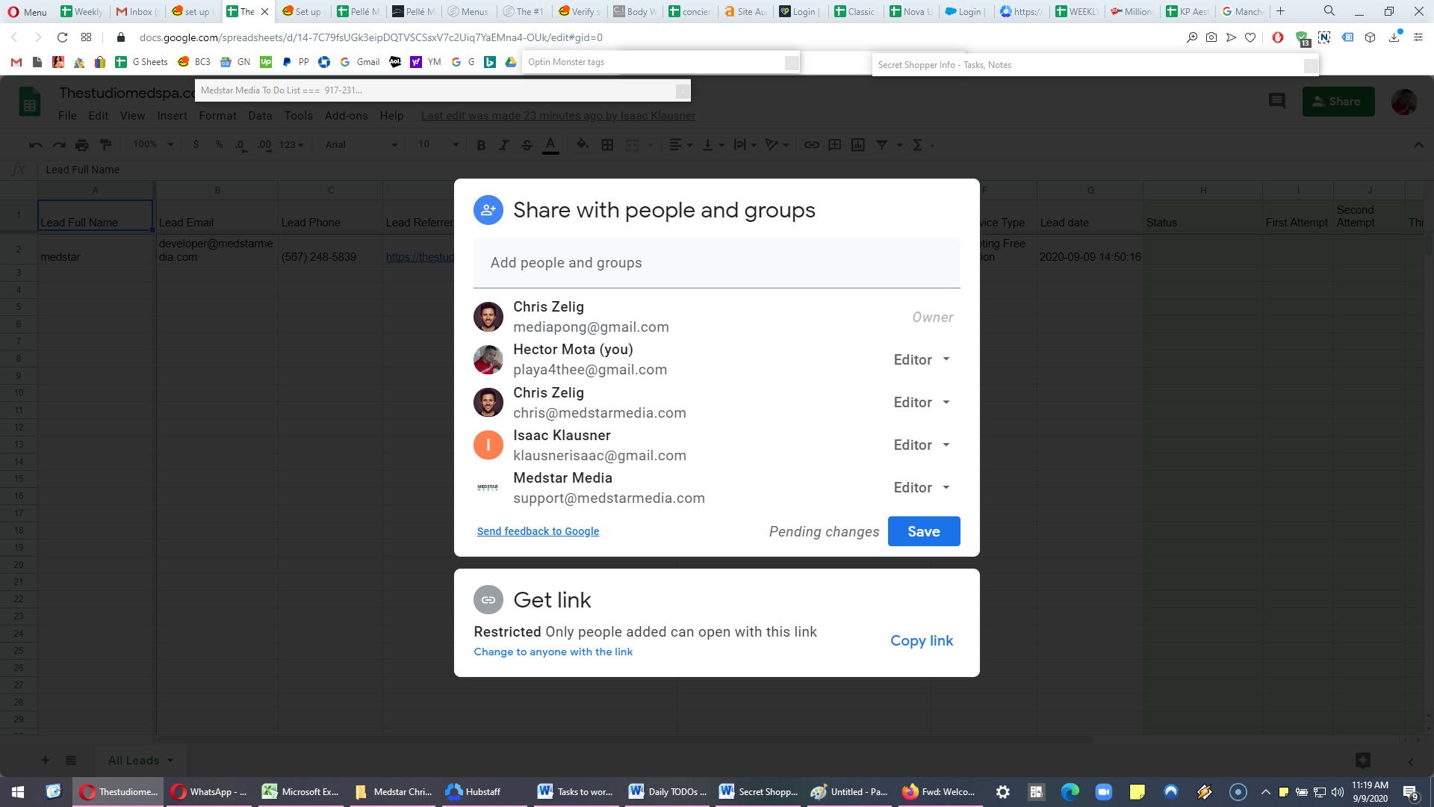Click the text color underline swatch
The height and width of the screenshot is (807, 1434).
(550, 145)
